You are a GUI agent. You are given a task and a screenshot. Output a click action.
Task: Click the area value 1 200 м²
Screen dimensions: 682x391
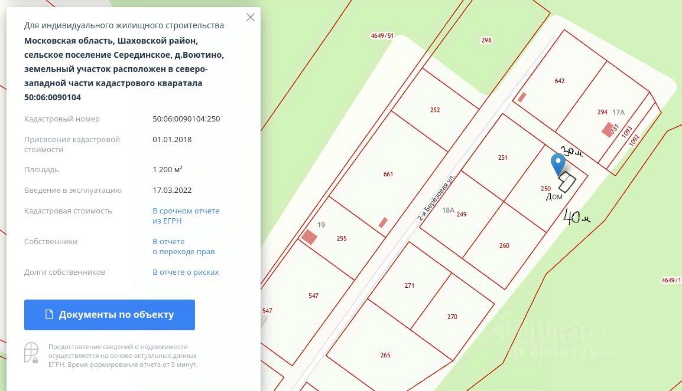coord(167,169)
